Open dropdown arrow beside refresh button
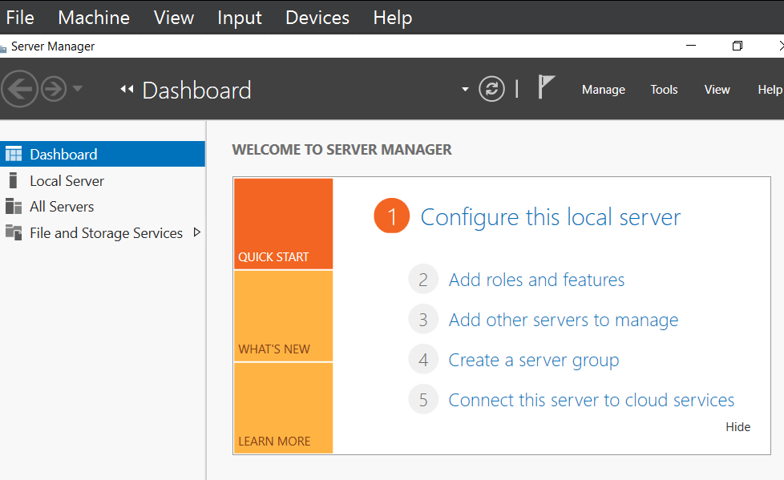The height and width of the screenshot is (480, 784). (465, 90)
